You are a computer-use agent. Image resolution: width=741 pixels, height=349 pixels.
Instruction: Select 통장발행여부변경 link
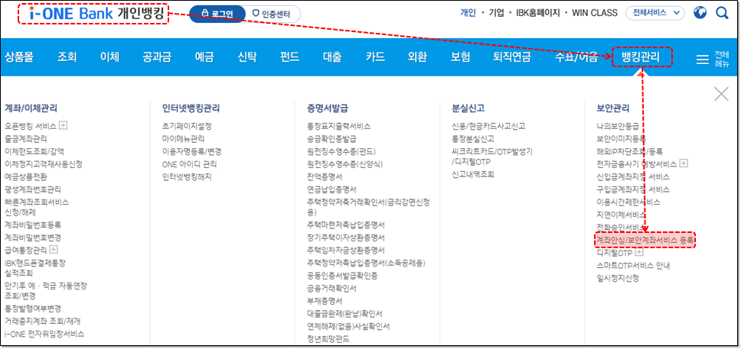click(33, 309)
